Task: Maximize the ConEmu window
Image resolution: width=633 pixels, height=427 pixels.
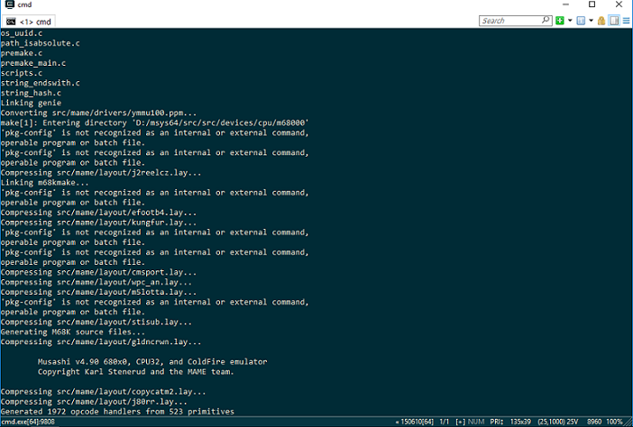Action: click(x=592, y=5)
